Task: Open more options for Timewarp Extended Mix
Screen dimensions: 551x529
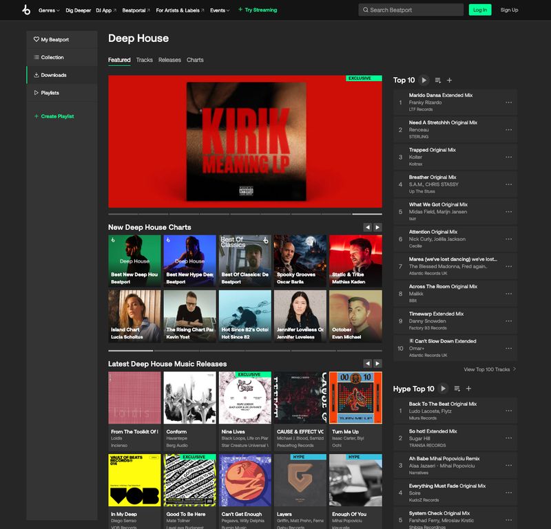Action: [x=508, y=321]
